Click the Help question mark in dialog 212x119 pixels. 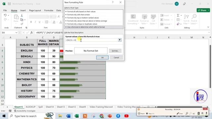pos(113,2)
